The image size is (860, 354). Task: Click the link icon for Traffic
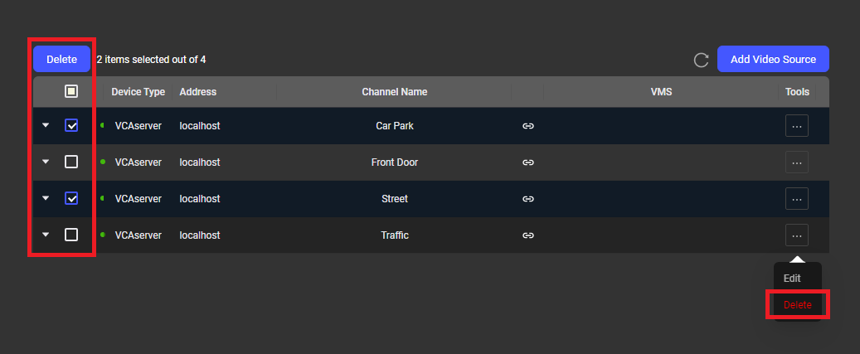click(x=527, y=235)
